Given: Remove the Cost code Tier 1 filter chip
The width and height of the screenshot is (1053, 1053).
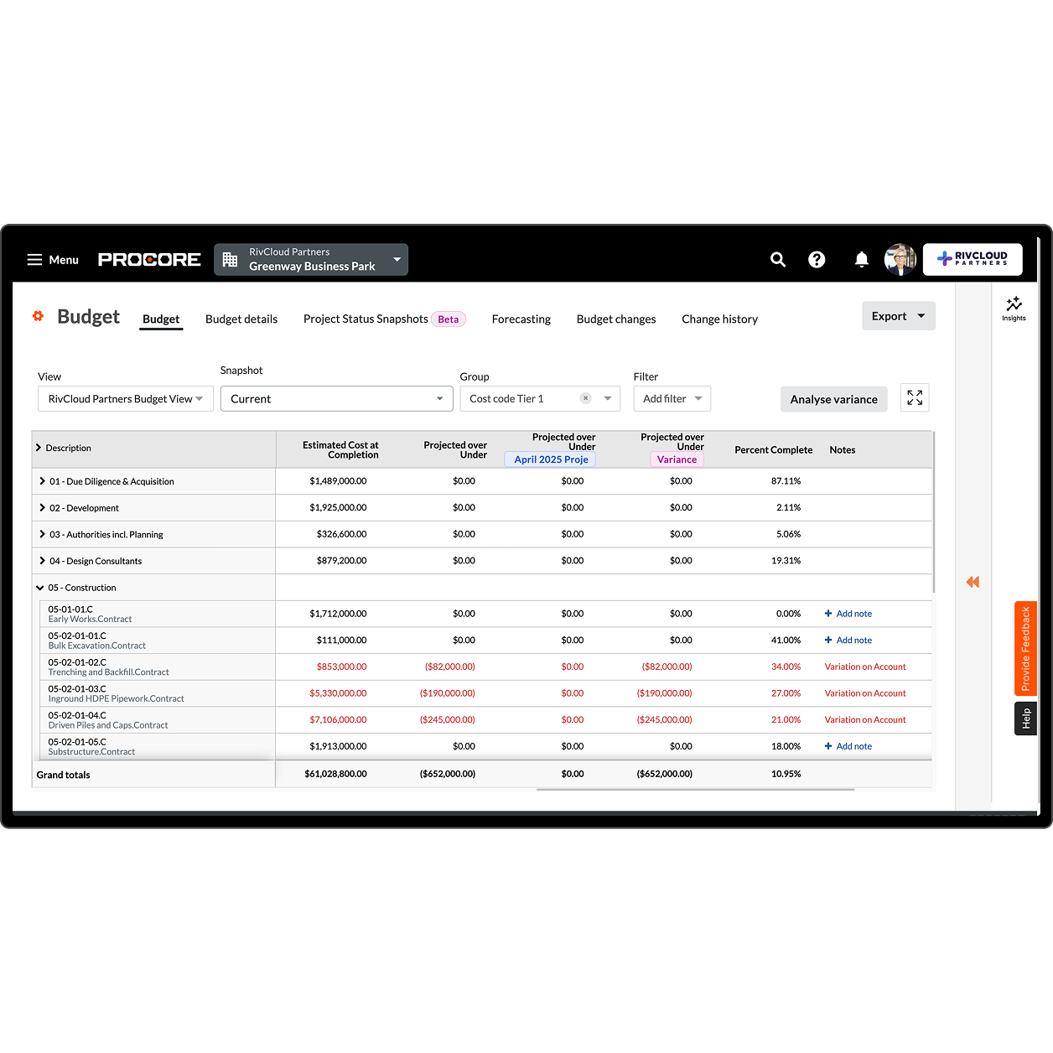Looking at the screenshot, I should (x=585, y=398).
